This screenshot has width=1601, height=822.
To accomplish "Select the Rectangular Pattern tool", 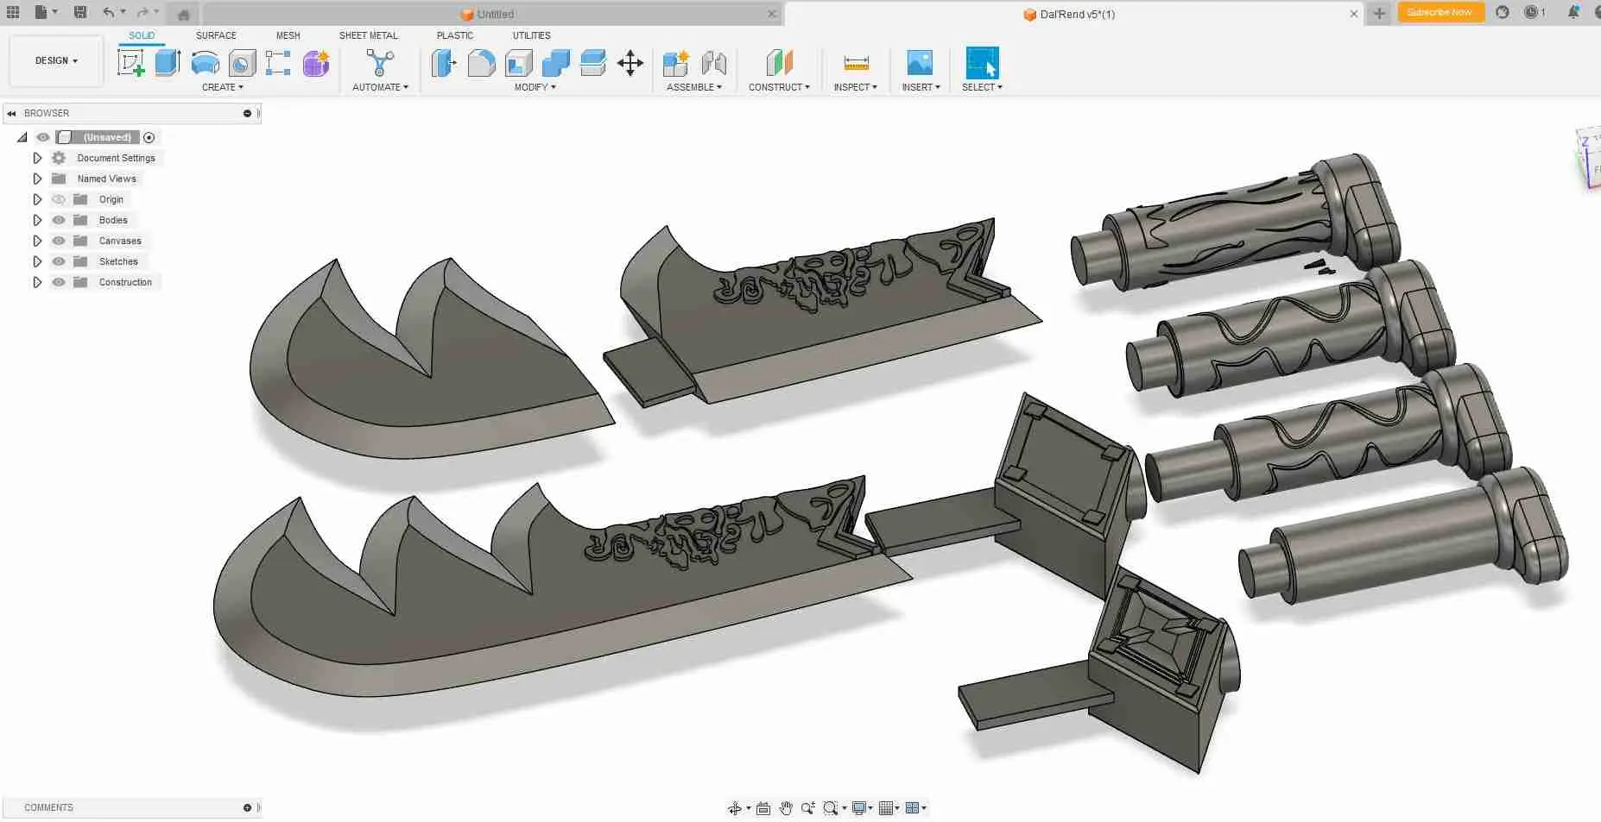I will point(278,63).
